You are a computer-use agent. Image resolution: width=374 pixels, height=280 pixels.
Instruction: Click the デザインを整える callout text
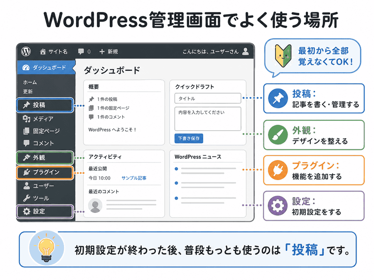click(320, 141)
